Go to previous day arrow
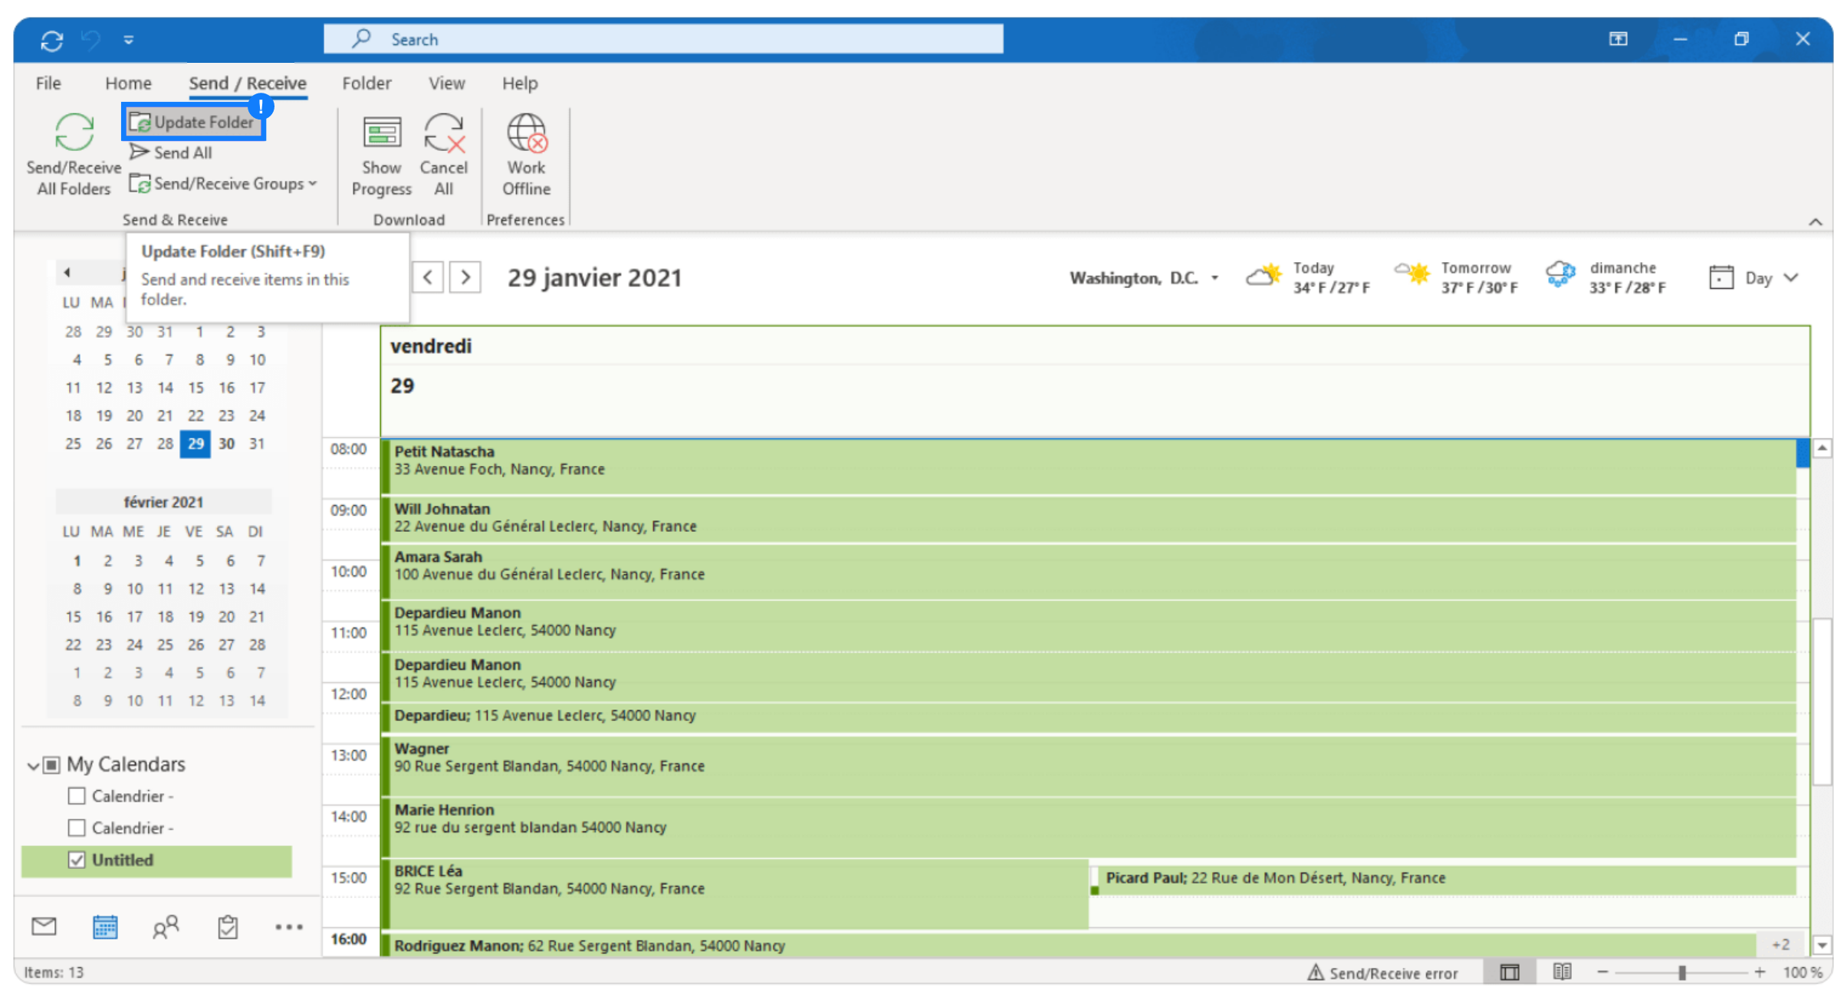Viewport: 1847px width, 1000px height. click(x=429, y=277)
